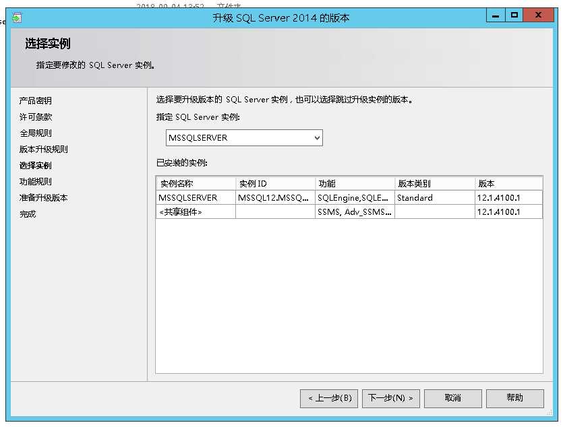Select the 选择实例 step in sidebar

point(35,166)
